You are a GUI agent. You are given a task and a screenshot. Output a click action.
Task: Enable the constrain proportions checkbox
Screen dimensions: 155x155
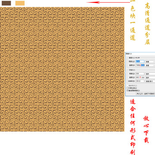[127, 88]
